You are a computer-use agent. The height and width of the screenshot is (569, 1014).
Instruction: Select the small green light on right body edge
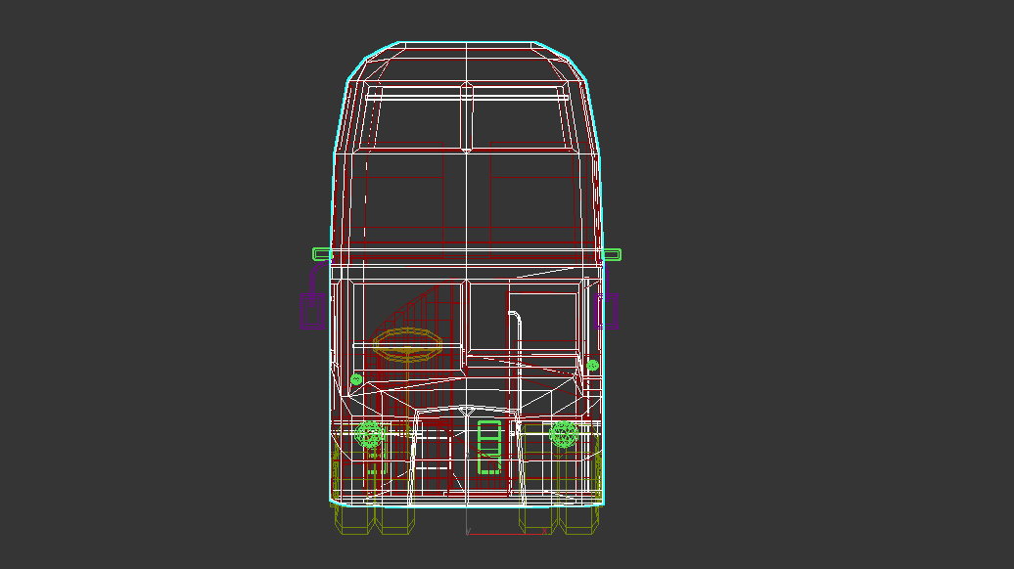(x=592, y=366)
